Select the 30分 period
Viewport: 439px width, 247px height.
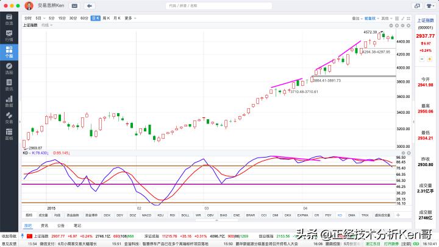[73, 18]
